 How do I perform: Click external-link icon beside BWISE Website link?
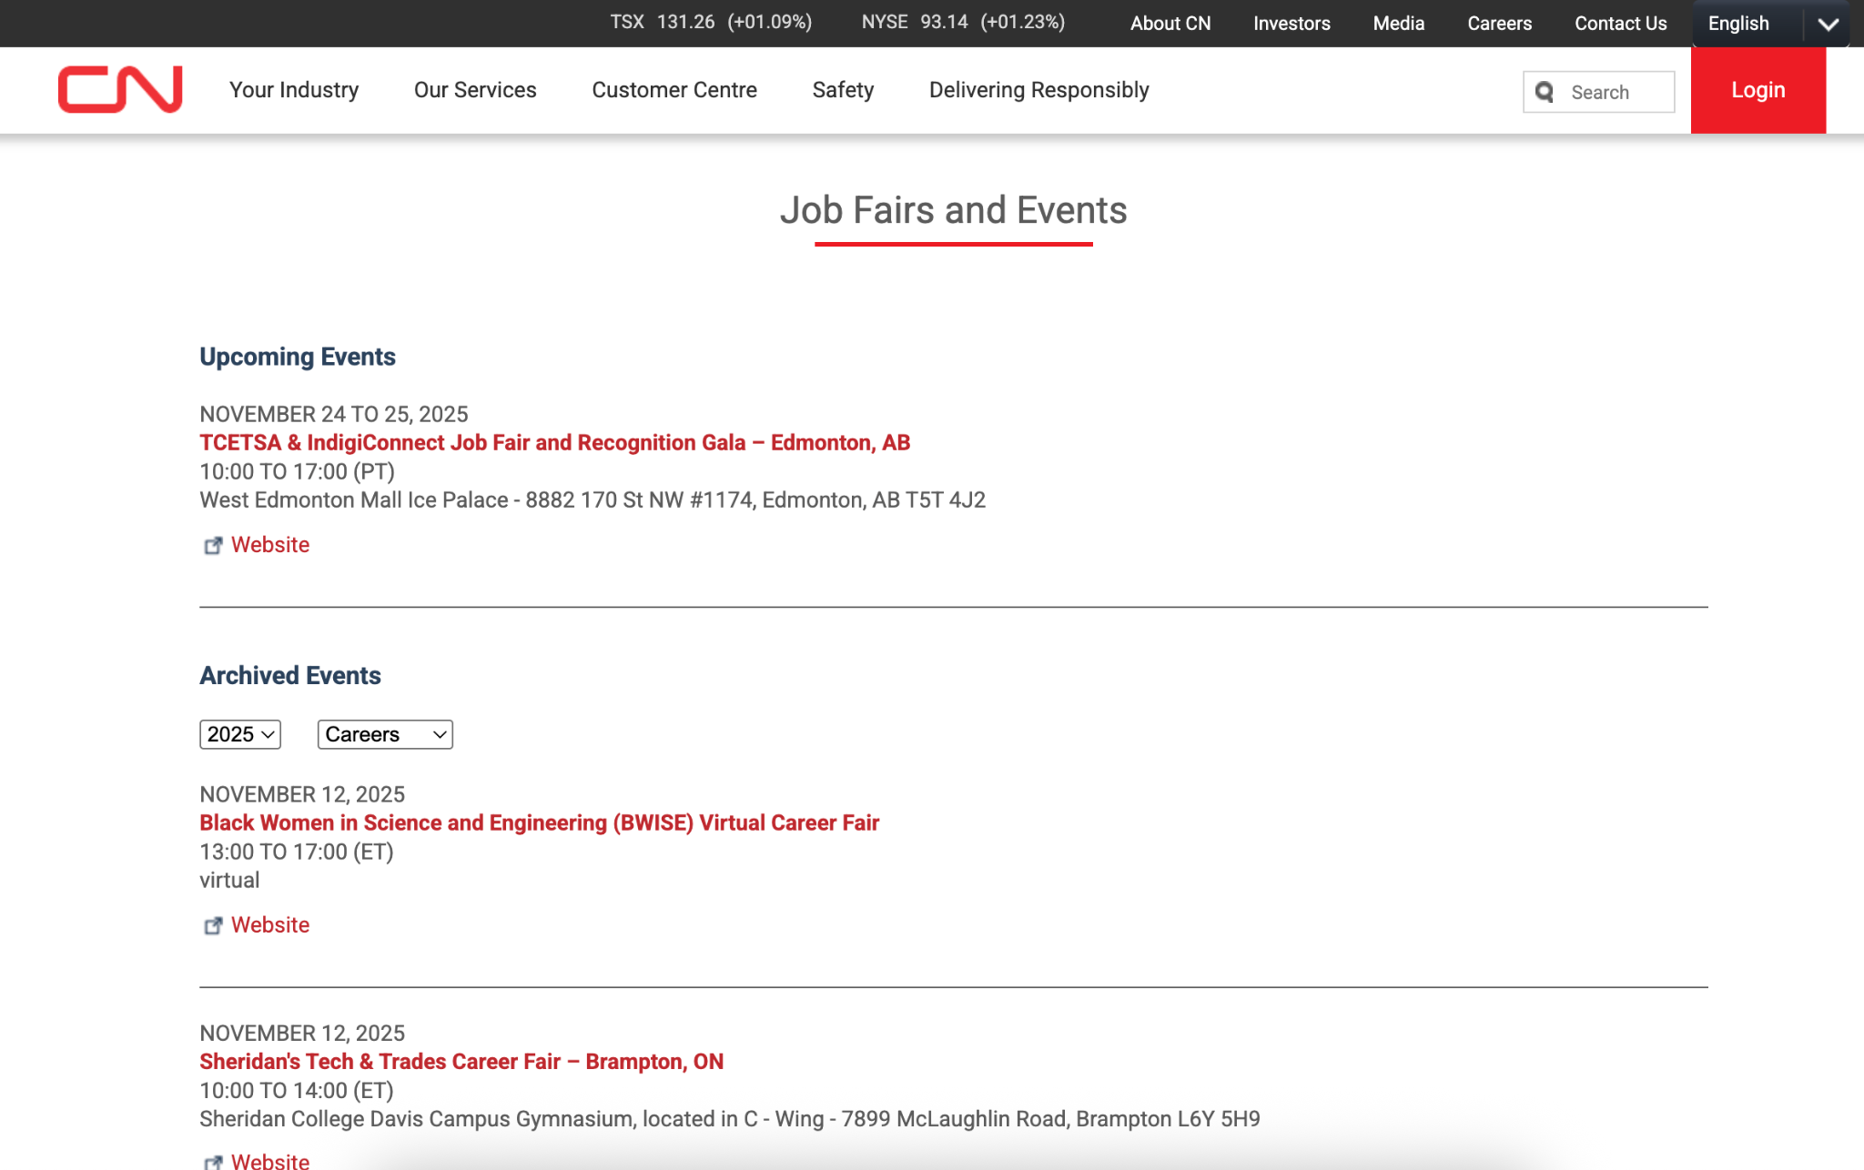point(214,925)
